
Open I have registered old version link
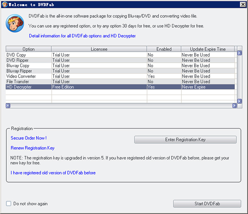point(53,173)
